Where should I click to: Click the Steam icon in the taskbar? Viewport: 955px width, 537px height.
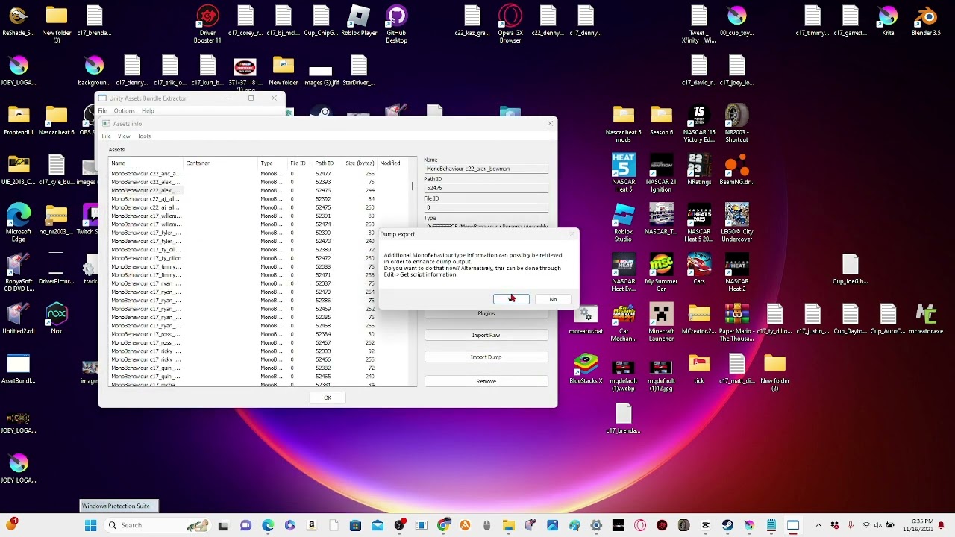[x=727, y=525]
